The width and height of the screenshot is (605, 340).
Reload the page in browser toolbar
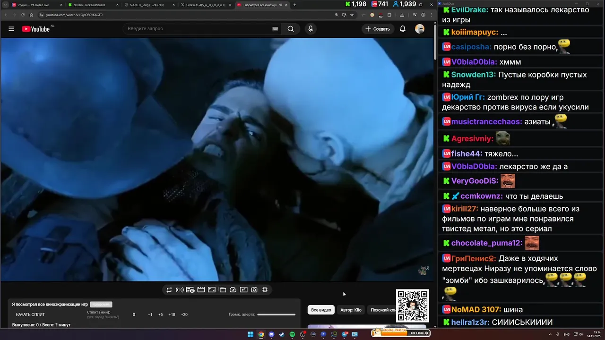23,15
